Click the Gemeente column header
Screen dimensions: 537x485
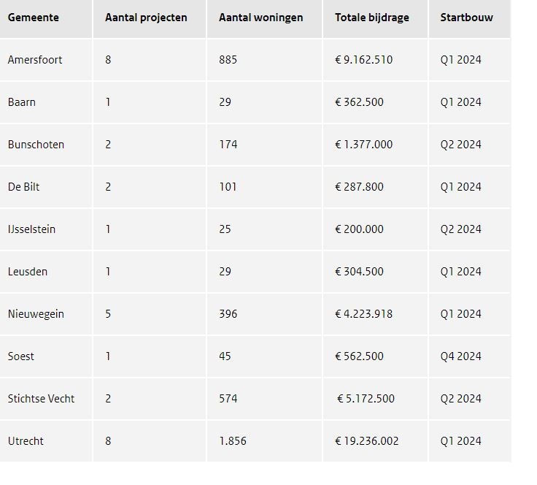pyautogui.click(x=34, y=18)
